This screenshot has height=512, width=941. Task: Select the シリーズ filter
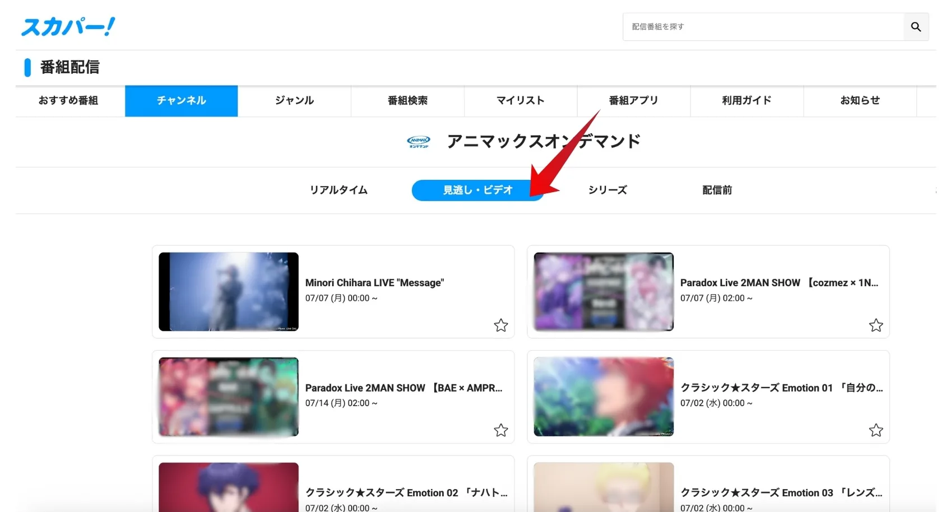[608, 190]
